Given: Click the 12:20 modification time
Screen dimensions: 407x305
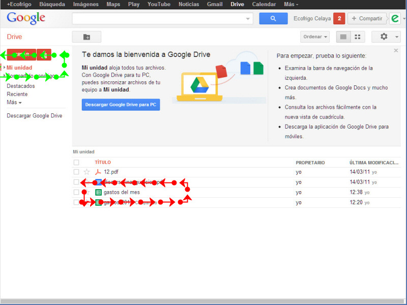Looking at the screenshot, I should [356, 202].
